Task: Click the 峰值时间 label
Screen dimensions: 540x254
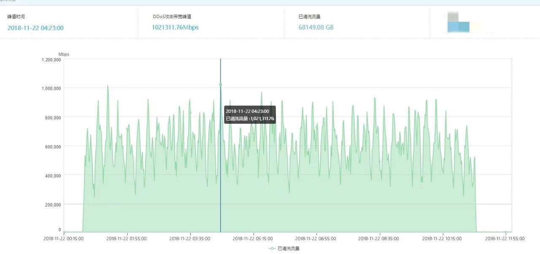Action: (16, 17)
